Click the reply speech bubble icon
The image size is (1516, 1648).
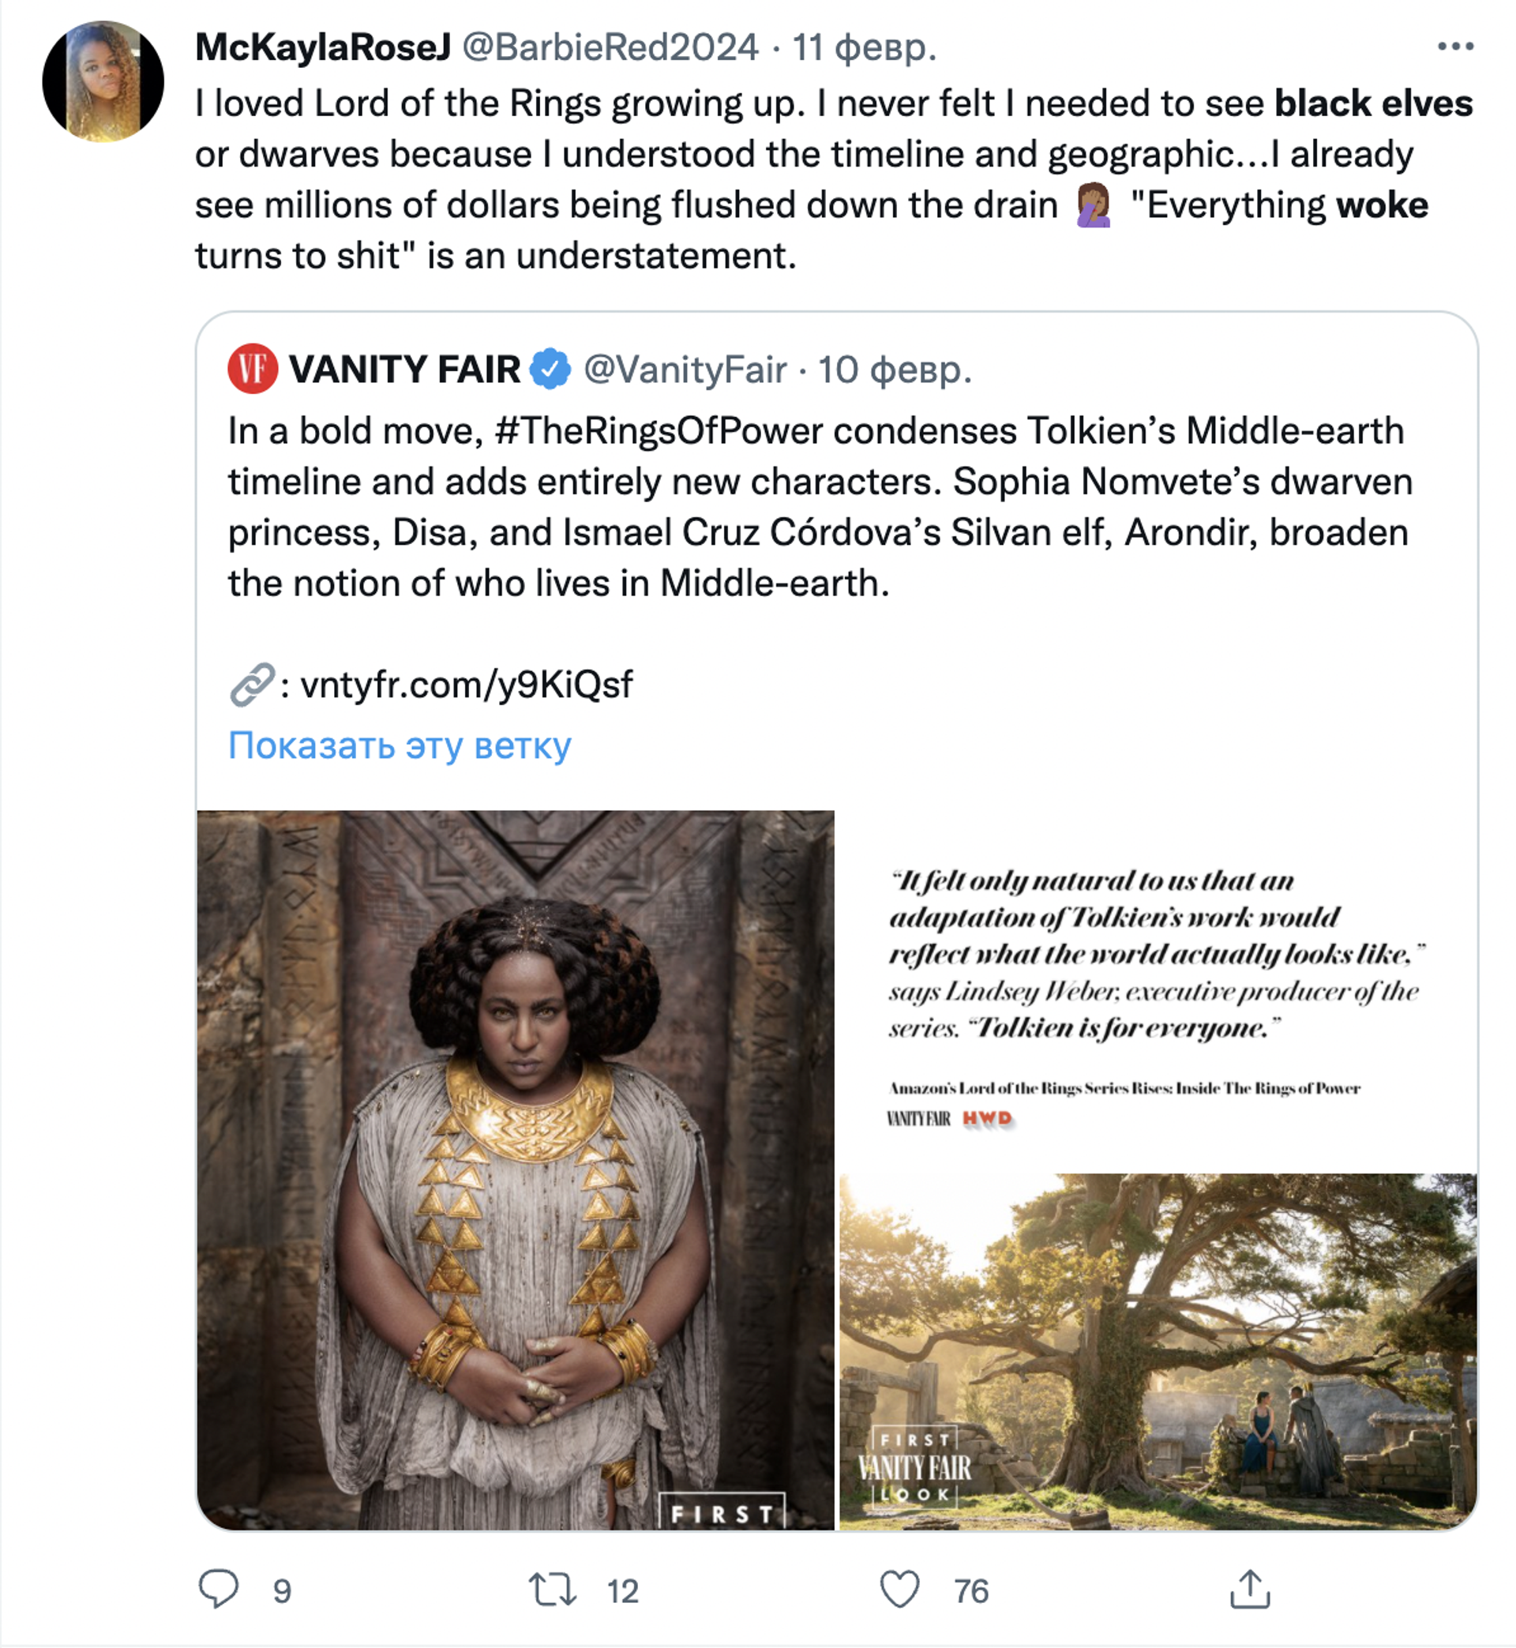(x=218, y=1589)
